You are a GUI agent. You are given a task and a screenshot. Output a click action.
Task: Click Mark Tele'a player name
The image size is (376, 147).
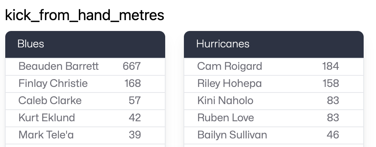(x=46, y=135)
